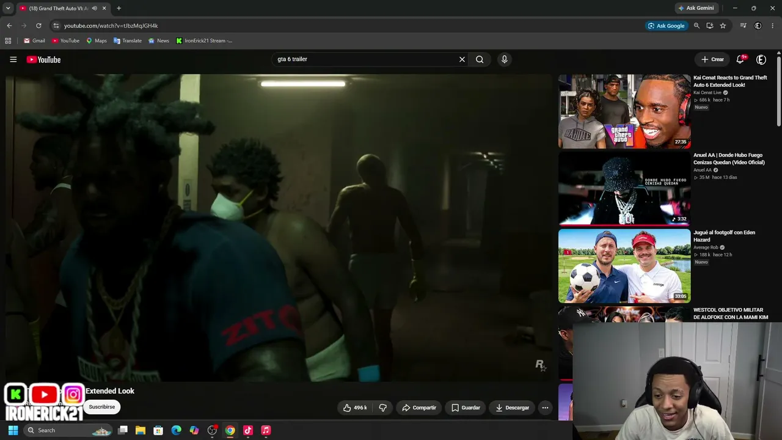Download the video with Descargar
782x440 pixels.
coord(512,408)
